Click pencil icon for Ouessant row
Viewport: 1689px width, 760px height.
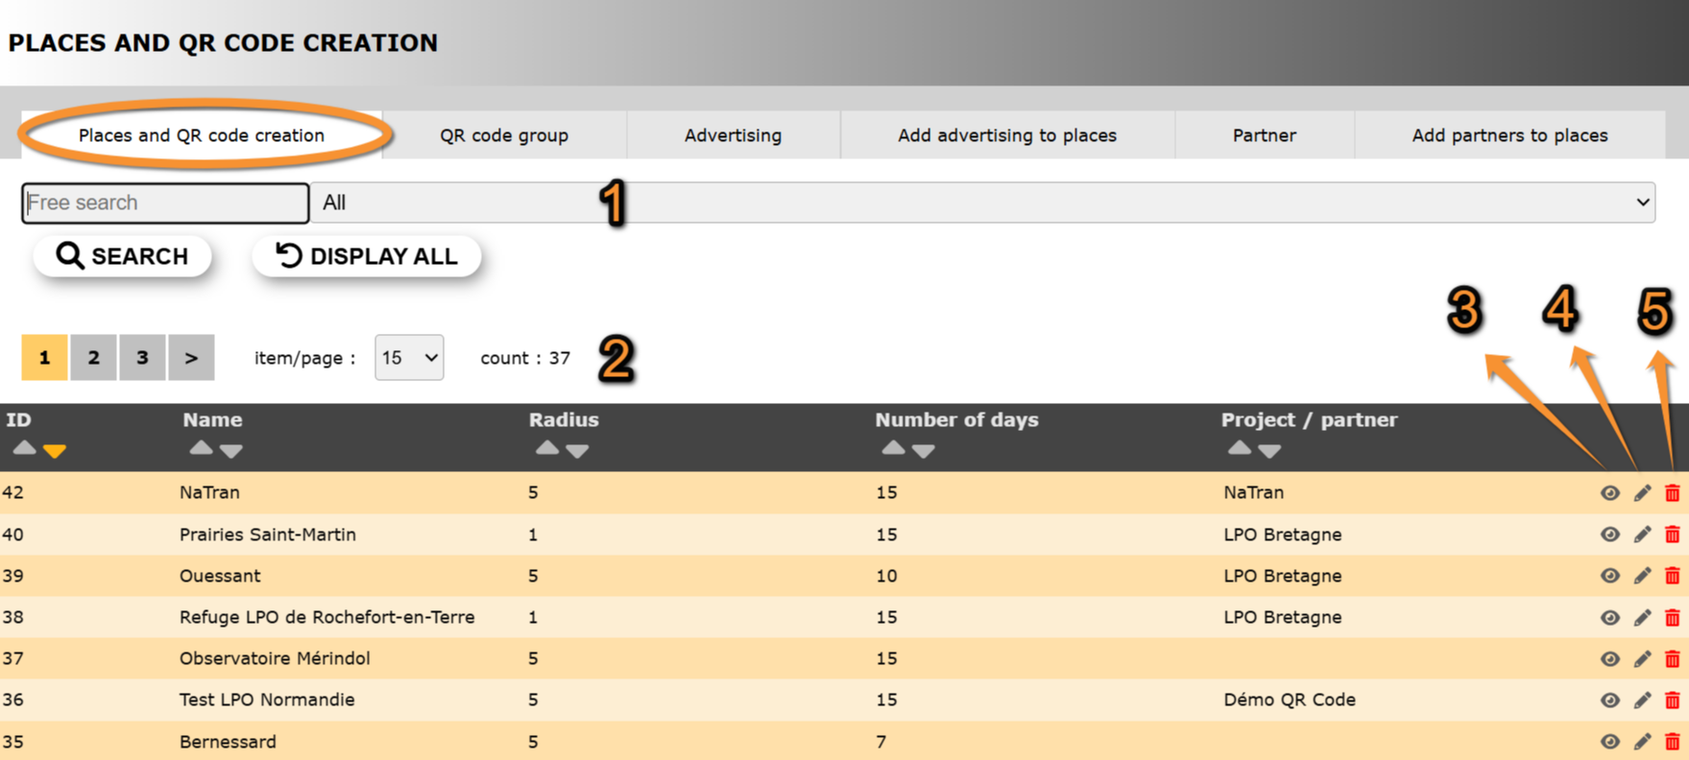click(x=1642, y=576)
